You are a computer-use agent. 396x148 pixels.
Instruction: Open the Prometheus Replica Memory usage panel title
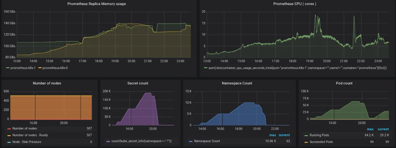click(x=96, y=4)
